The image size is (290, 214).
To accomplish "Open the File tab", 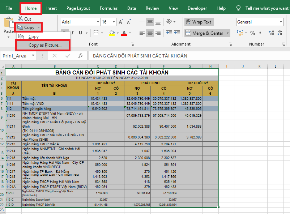I will tap(9, 8).
